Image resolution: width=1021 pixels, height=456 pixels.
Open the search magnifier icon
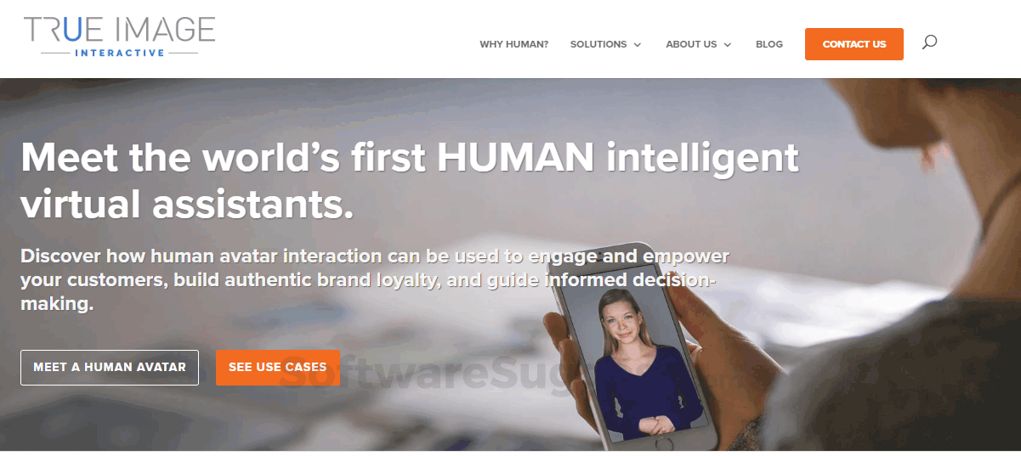click(x=929, y=42)
